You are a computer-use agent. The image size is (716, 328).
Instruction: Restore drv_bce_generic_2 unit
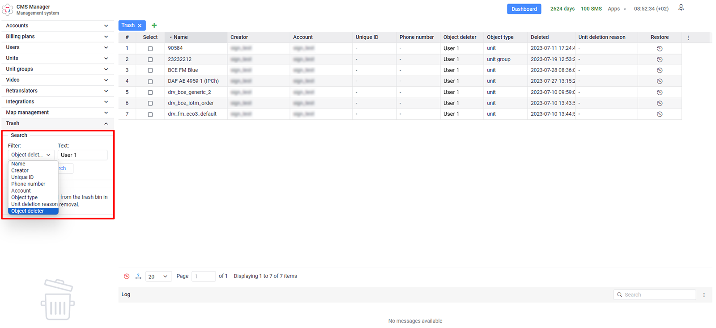(x=660, y=93)
